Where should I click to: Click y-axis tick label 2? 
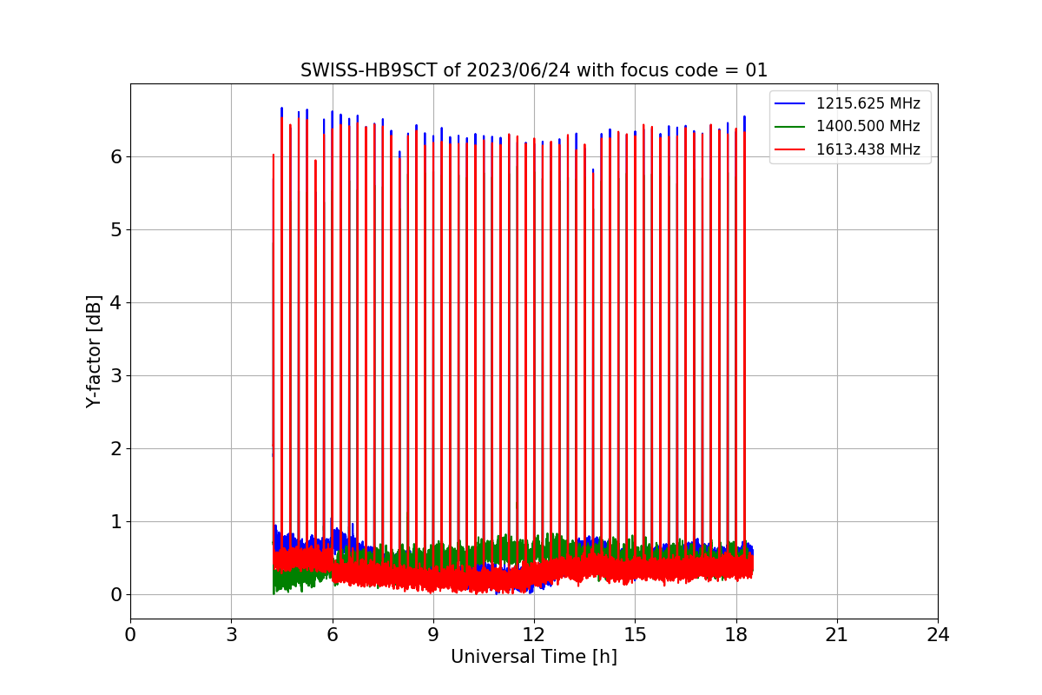pyautogui.click(x=115, y=449)
